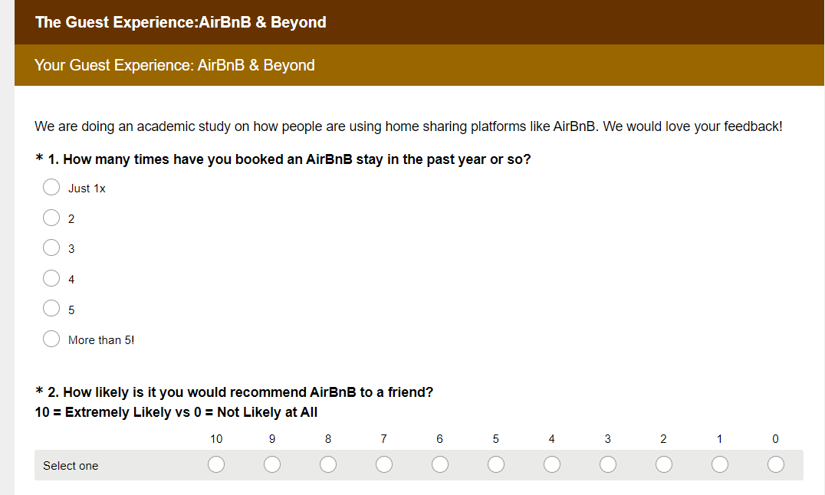Click the 'Select one' row label
This screenshot has width=825, height=495.
(x=71, y=466)
